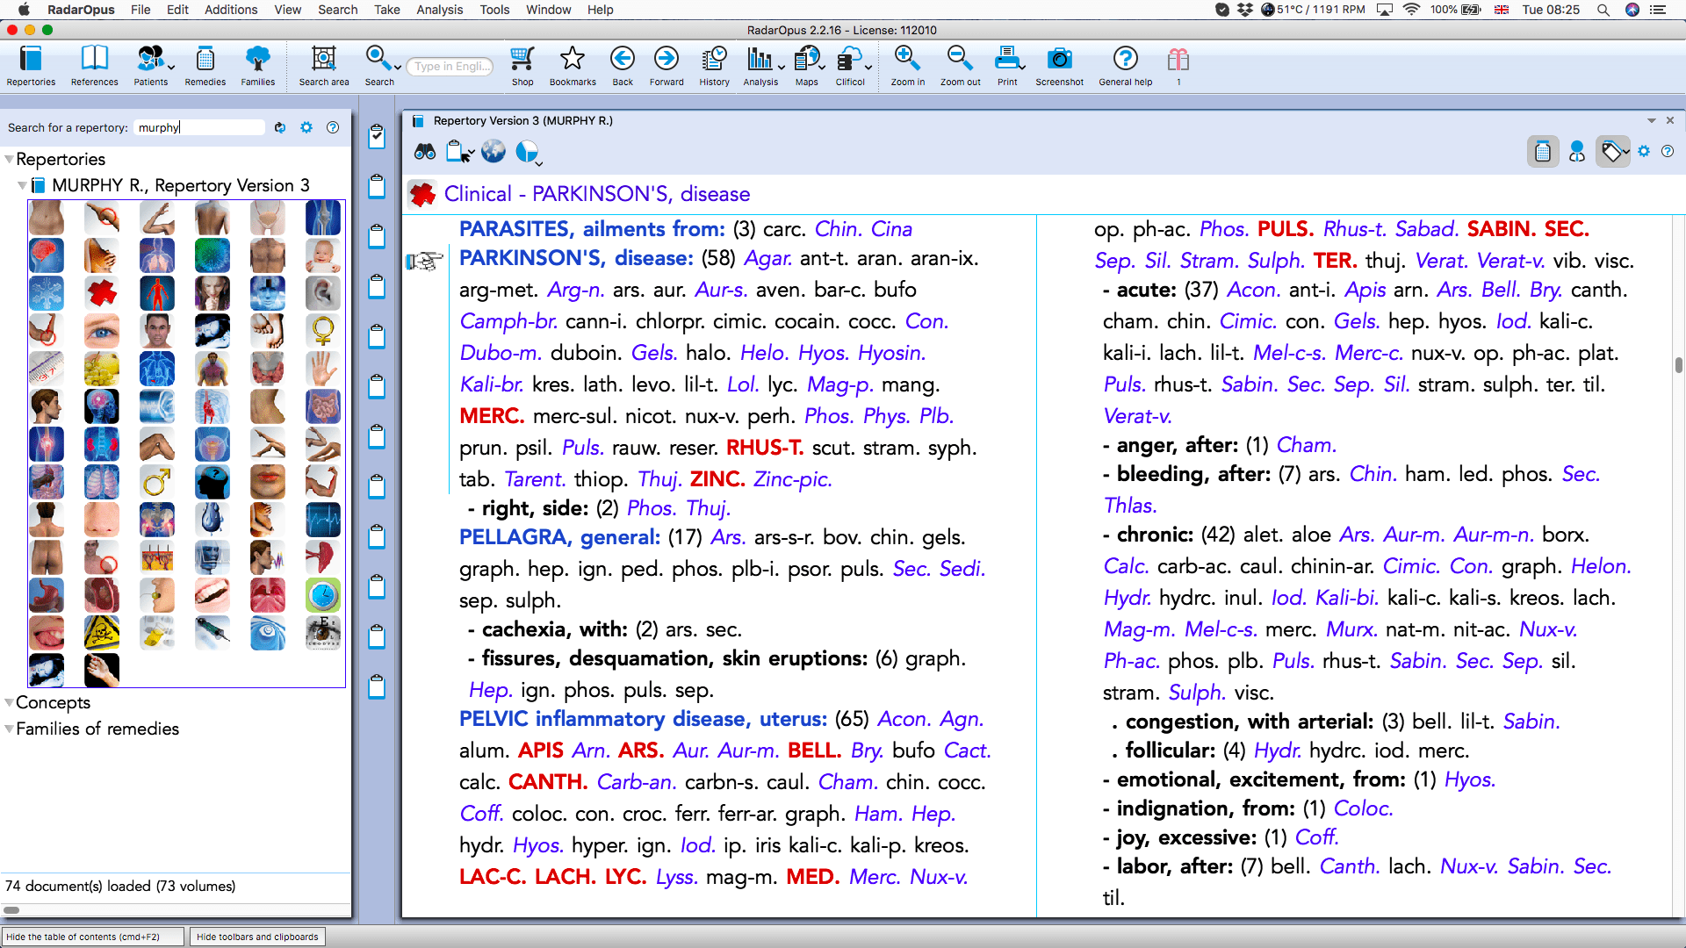Viewport: 1686px width, 948px height.
Task: Toggle the remedy bottle view button
Action: [1543, 152]
